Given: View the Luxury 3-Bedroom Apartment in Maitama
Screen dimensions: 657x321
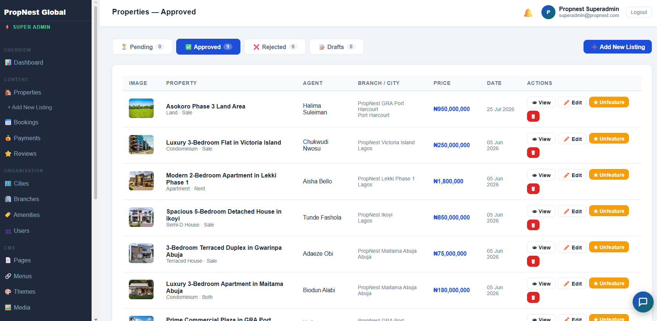Looking at the screenshot, I should click(x=541, y=284).
